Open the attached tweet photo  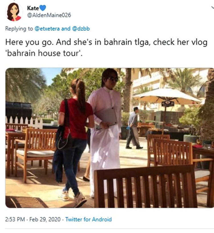(110, 138)
